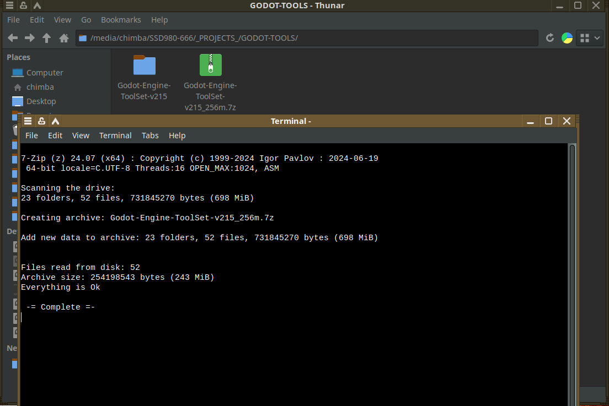
Task: Open Thunar Edit menu
Action: [x=37, y=20]
